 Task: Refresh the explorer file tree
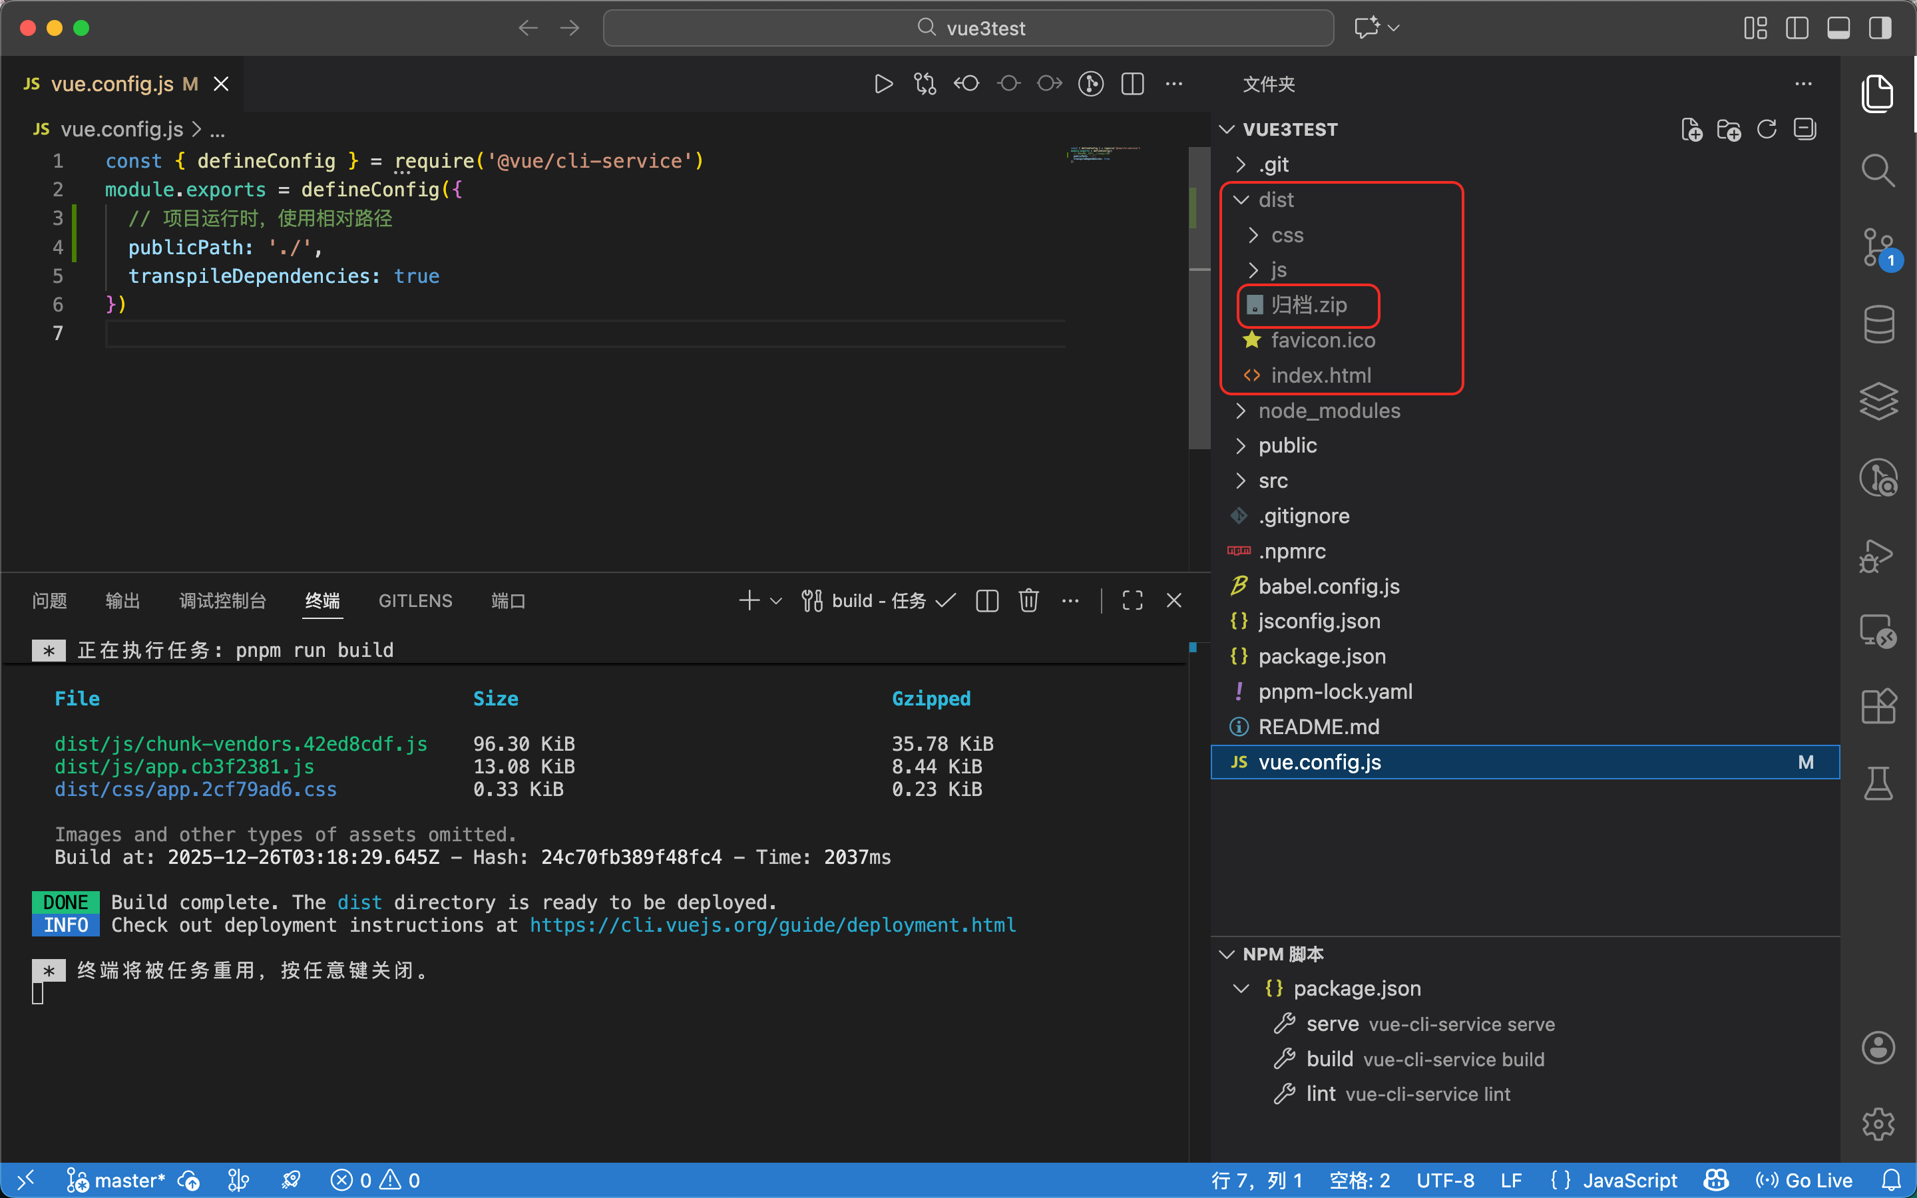1767,129
